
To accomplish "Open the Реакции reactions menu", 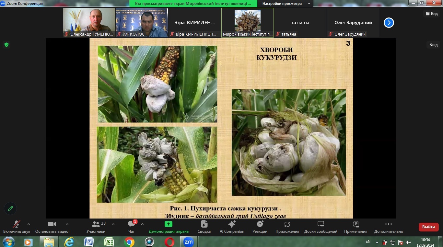I will click(260, 227).
